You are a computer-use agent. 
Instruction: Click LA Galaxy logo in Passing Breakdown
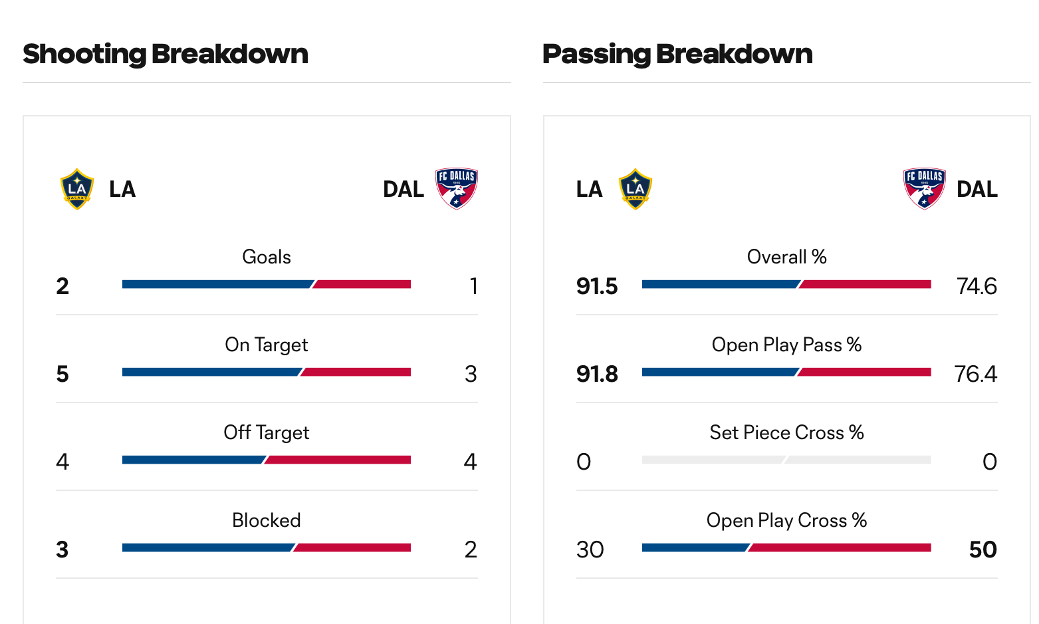pos(635,189)
